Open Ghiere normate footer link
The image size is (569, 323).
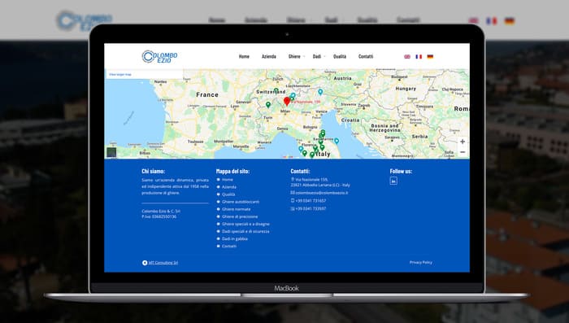(x=237, y=209)
